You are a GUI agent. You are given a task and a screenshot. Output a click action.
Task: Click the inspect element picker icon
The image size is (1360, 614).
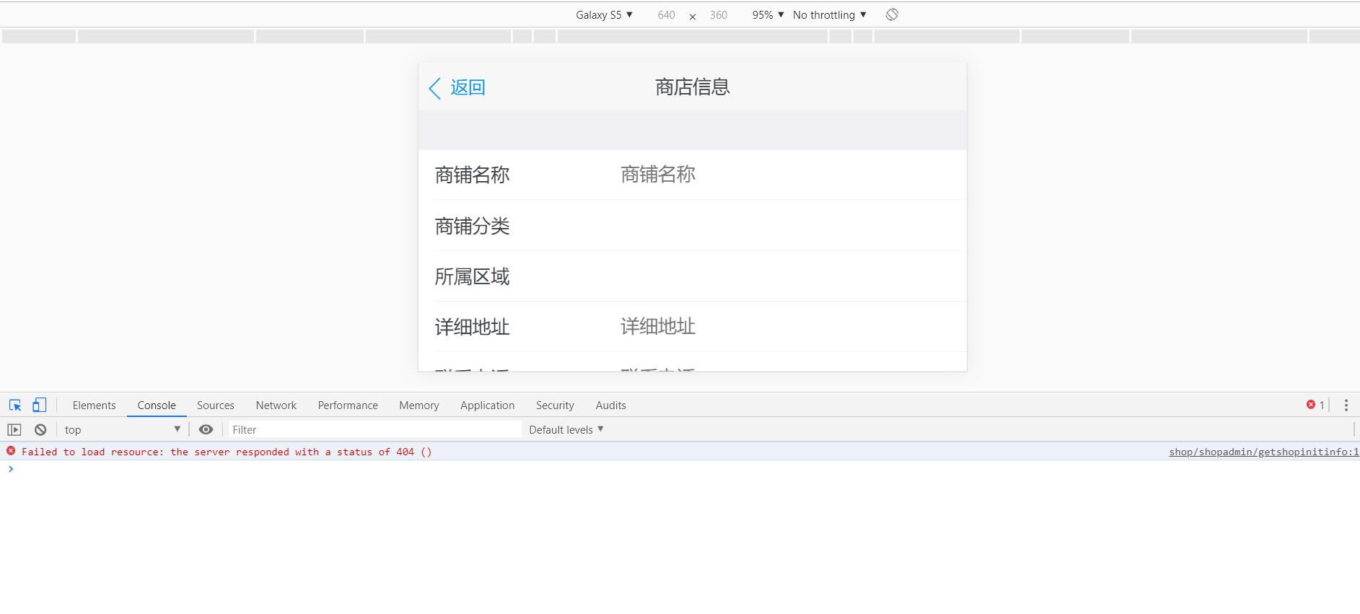15,405
